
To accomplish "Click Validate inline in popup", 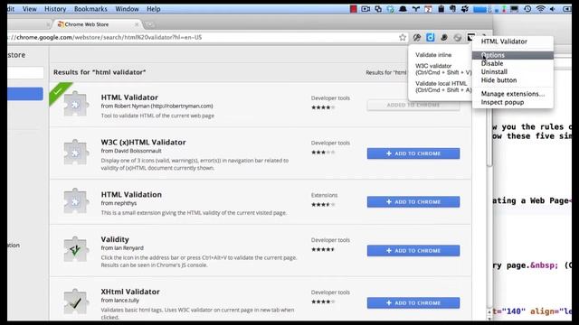I will 433,54.
